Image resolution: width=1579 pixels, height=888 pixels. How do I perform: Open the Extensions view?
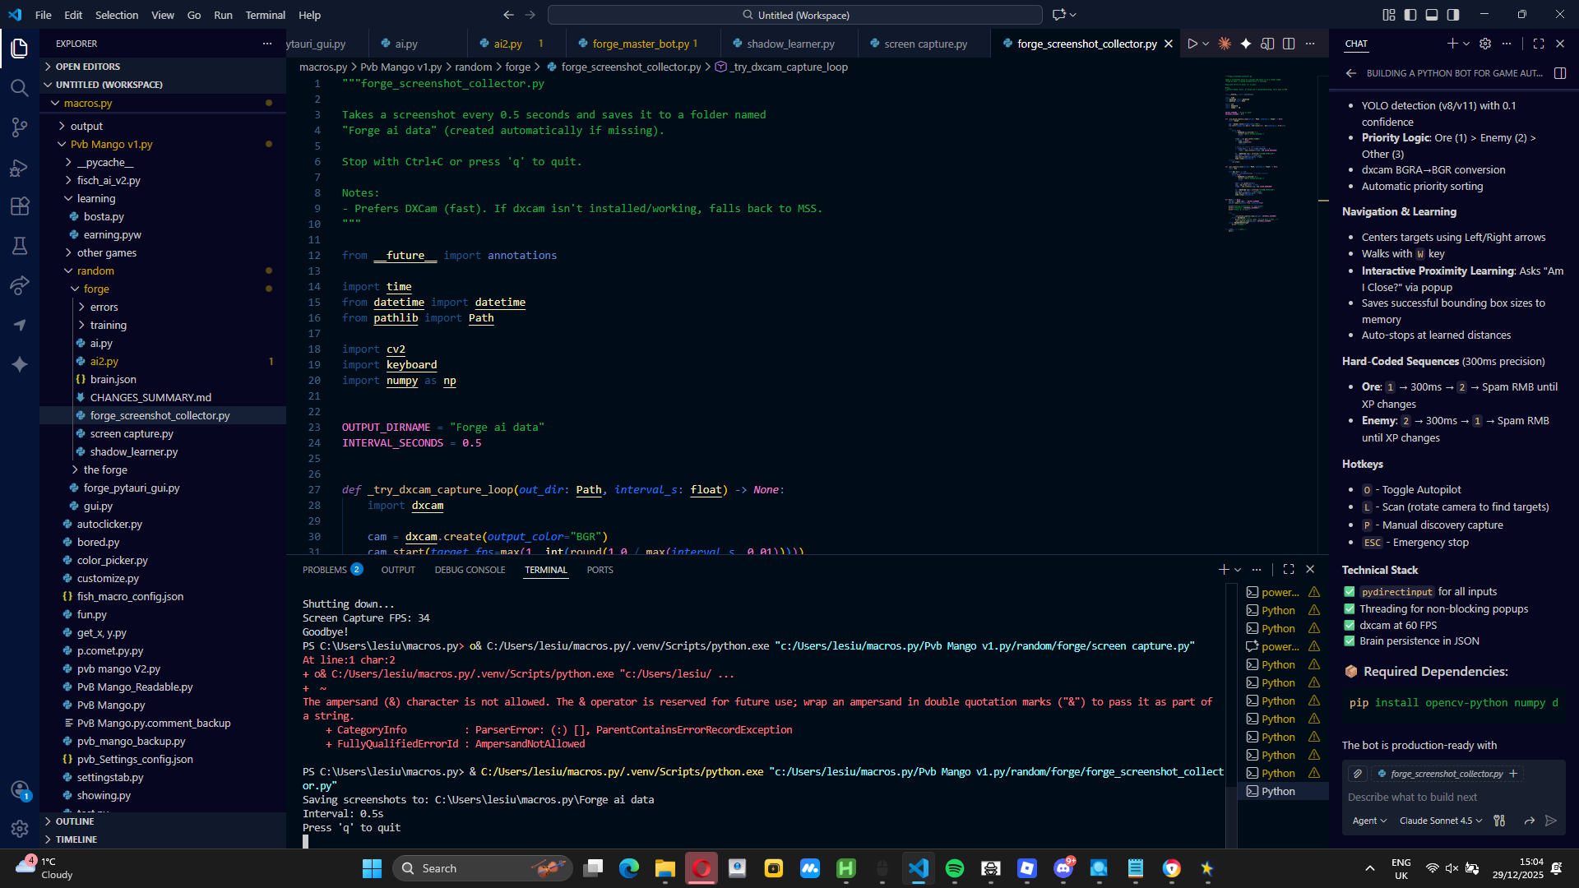[20, 206]
